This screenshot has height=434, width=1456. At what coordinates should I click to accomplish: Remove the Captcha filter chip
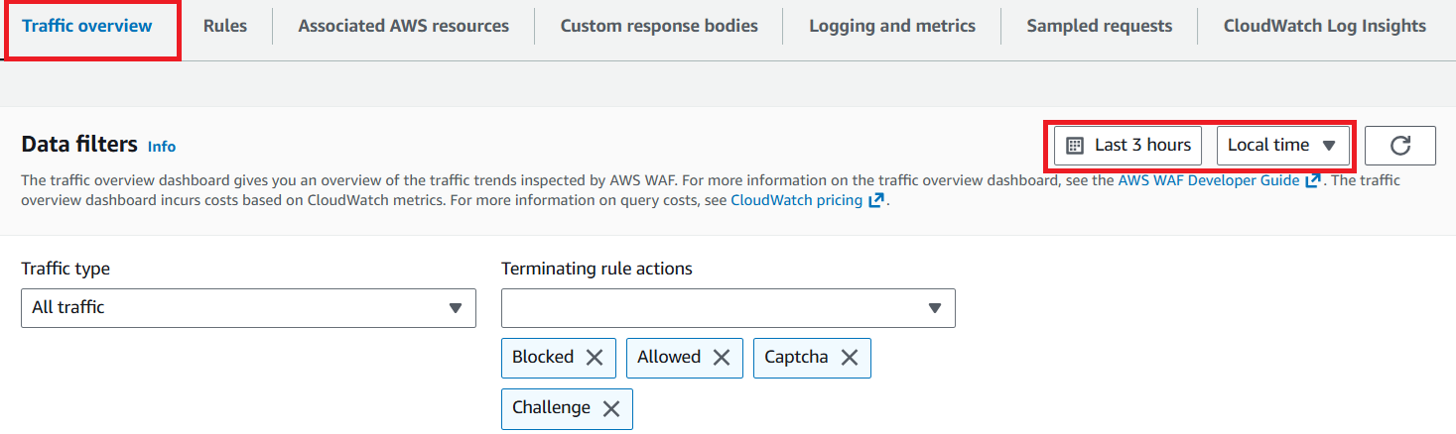(x=850, y=358)
